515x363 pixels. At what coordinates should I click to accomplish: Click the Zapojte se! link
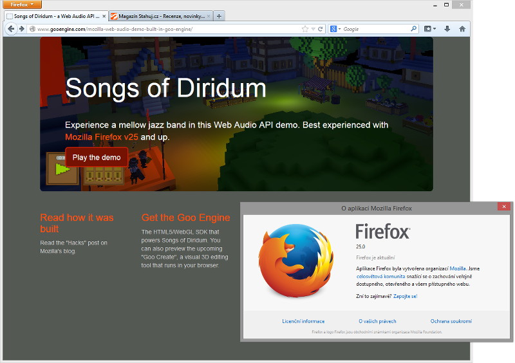click(x=405, y=296)
